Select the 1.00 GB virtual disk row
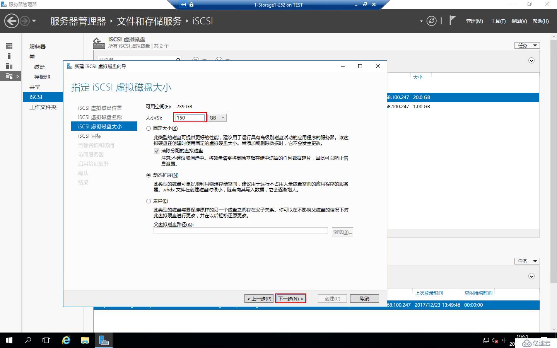This screenshot has height=348, width=557. [x=463, y=107]
